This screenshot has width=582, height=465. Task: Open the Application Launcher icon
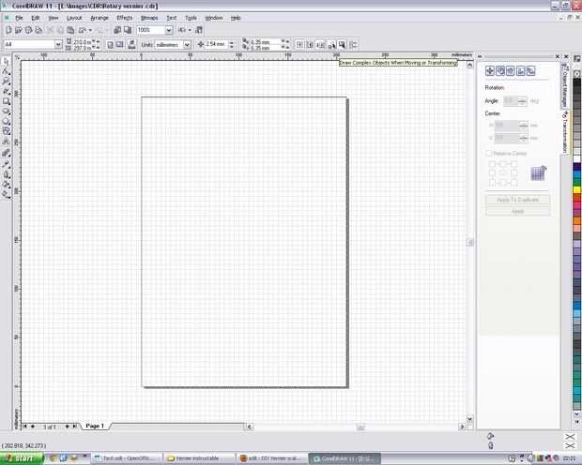click(x=181, y=30)
